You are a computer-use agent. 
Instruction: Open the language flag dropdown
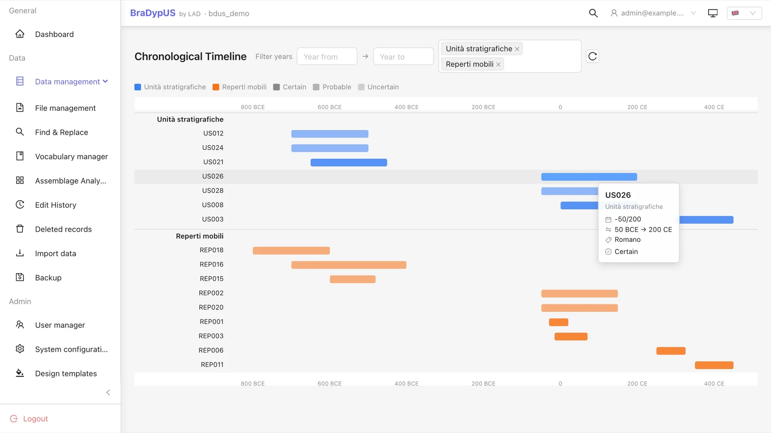click(744, 13)
